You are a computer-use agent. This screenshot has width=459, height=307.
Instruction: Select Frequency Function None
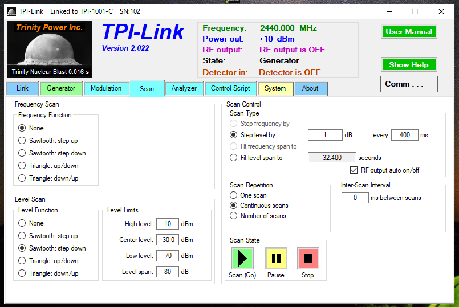[31, 128]
